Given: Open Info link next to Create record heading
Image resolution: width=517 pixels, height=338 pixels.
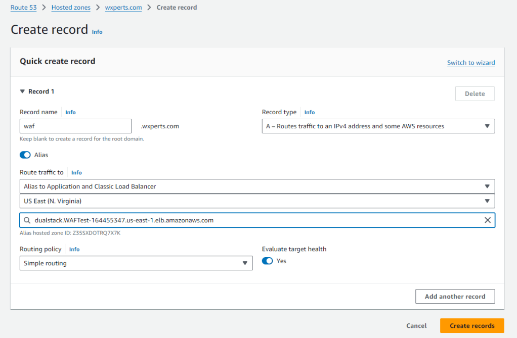Looking at the screenshot, I should (x=97, y=32).
